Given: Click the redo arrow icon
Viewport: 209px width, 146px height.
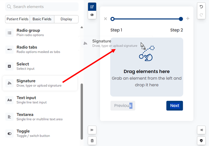Looking at the screenshot, I should pos(201,15).
